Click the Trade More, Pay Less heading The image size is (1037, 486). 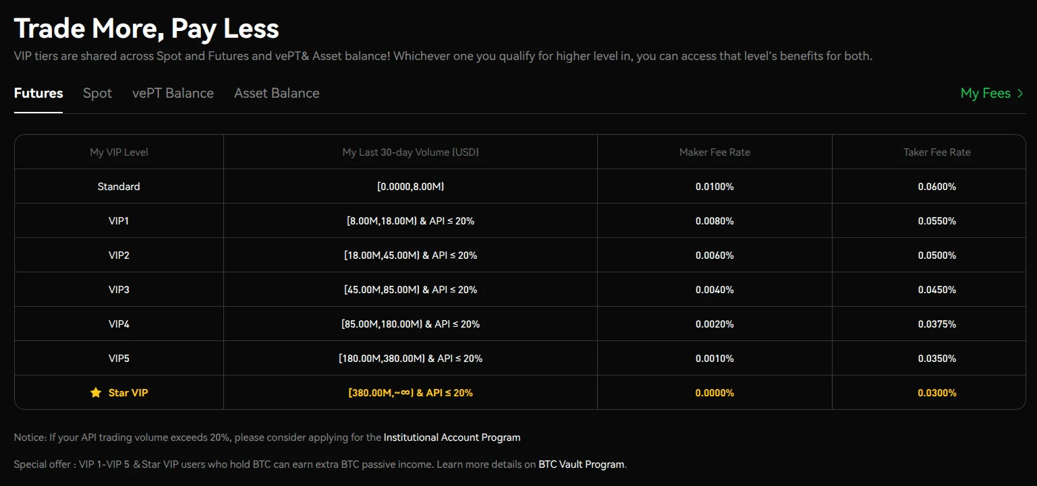[x=146, y=28]
